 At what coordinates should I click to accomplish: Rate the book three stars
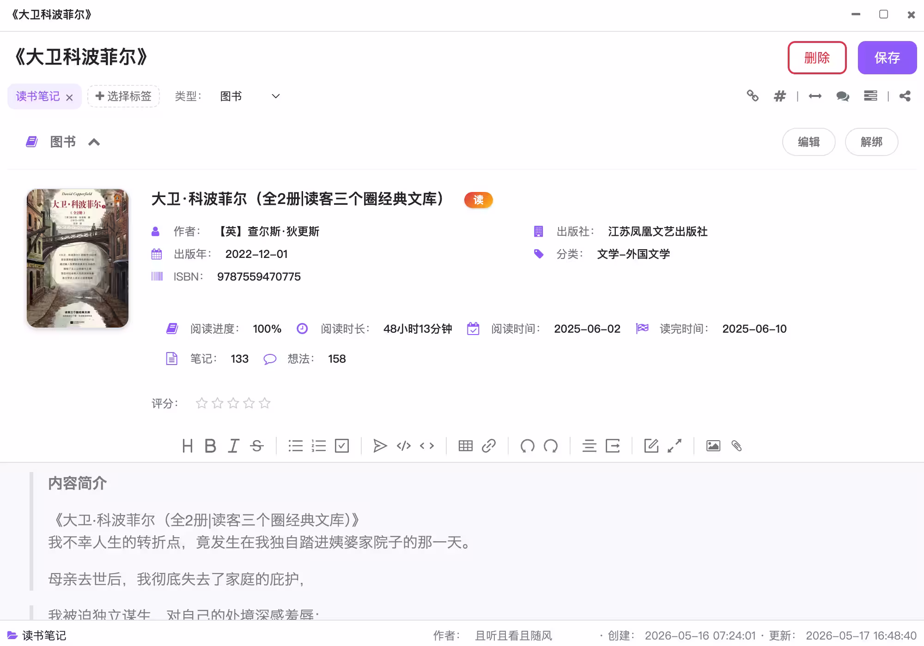coord(233,403)
